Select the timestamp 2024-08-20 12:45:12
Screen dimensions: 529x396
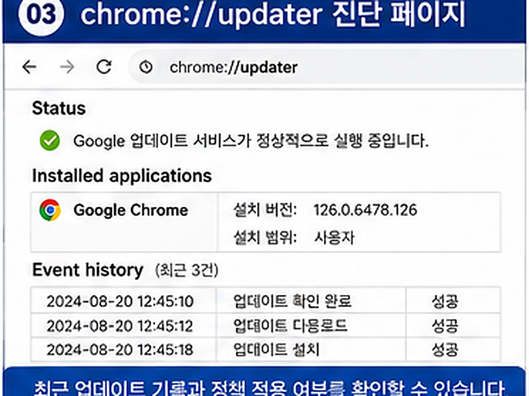[x=120, y=326]
